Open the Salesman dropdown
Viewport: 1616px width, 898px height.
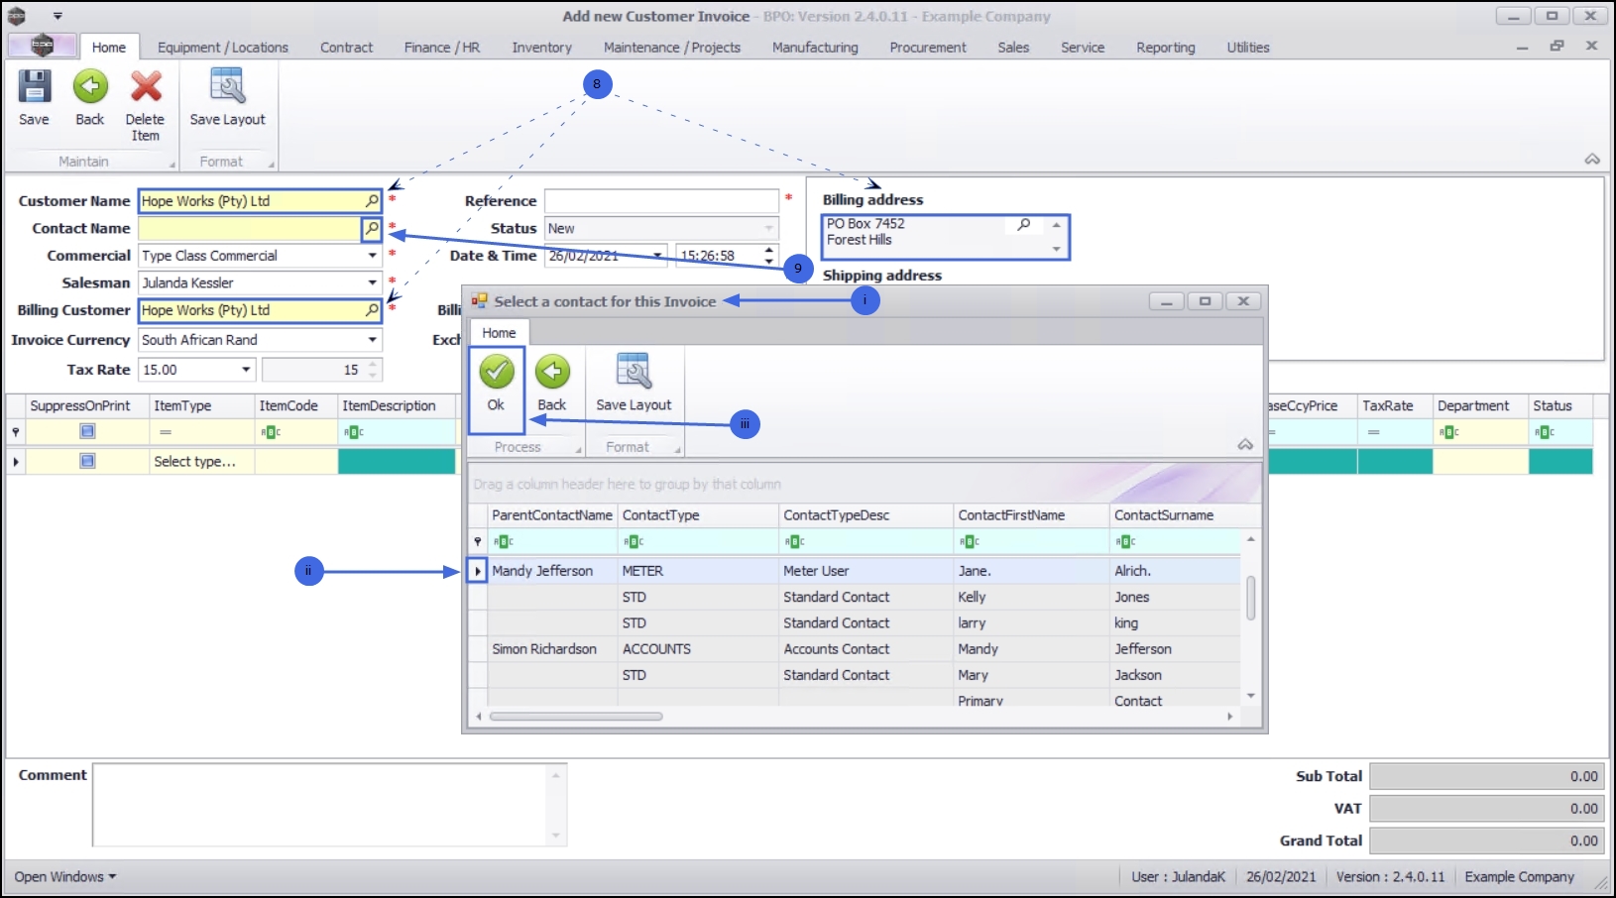(373, 283)
